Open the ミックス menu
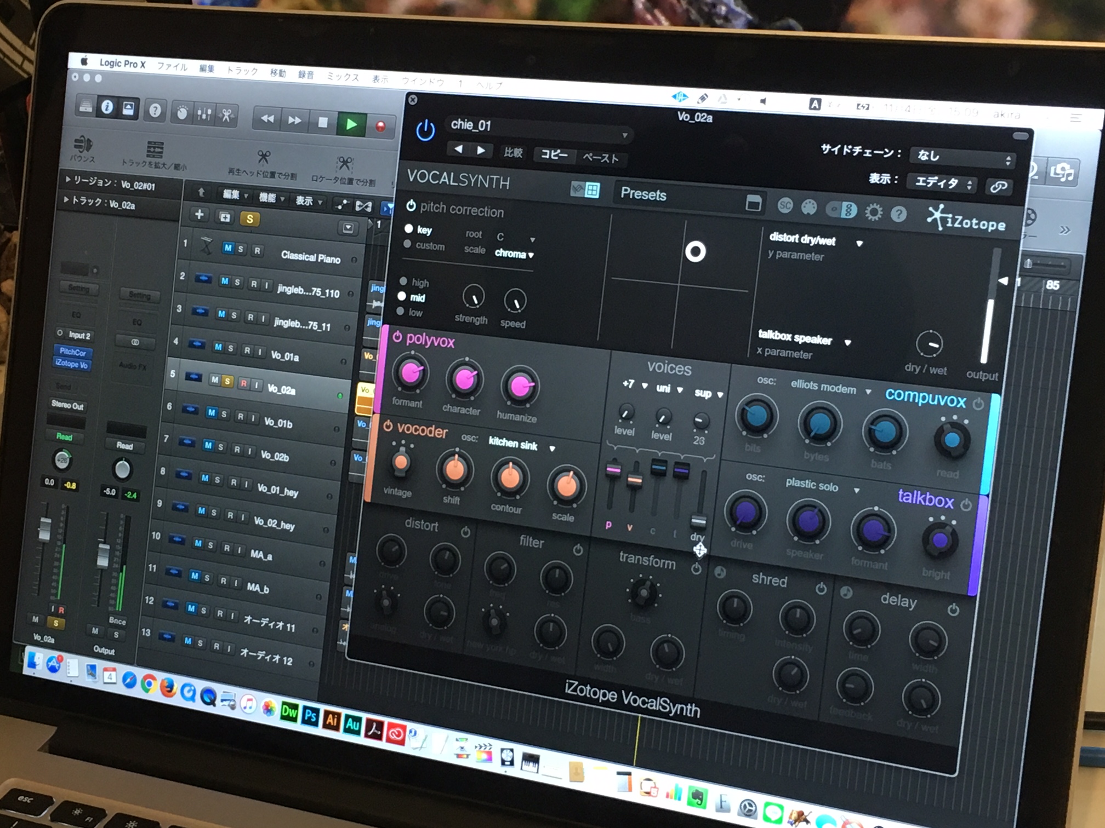This screenshot has height=828, width=1105. coord(343,76)
